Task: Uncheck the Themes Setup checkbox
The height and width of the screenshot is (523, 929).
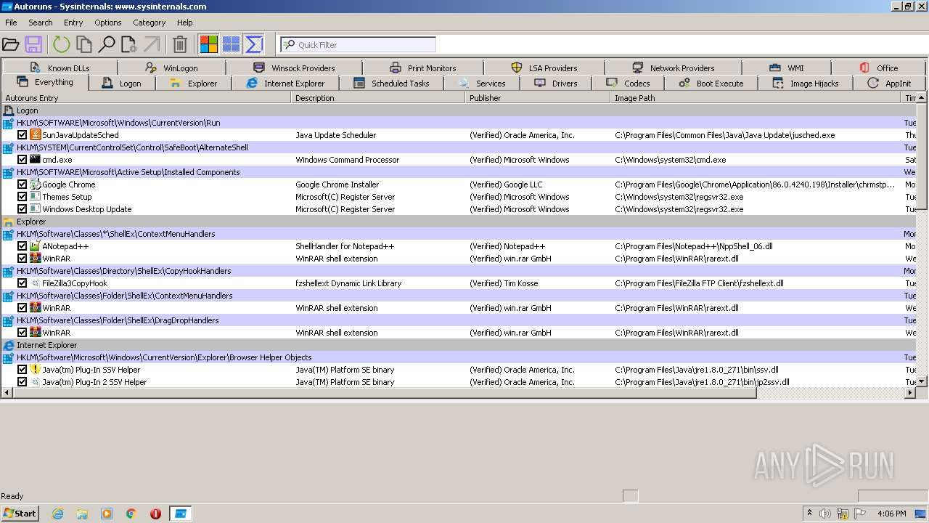Action: (22, 197)
